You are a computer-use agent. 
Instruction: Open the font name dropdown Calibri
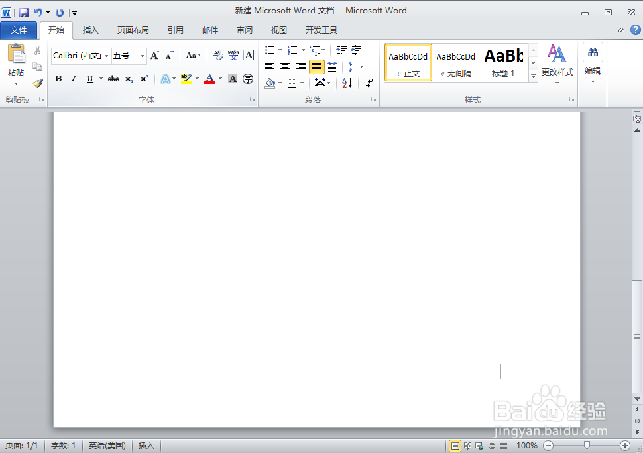click(x=107, y=56)
